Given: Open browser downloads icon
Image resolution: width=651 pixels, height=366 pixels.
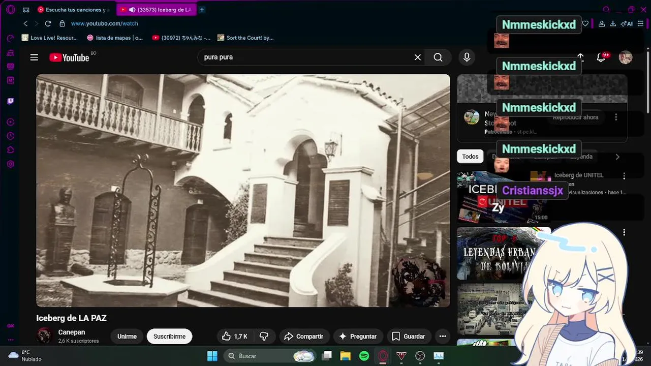Looking at the screenshot, I should click(x=613, y=23).
